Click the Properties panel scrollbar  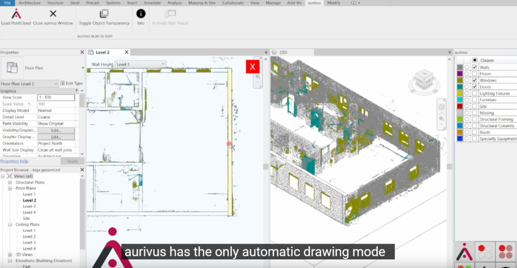(x=82, y=101)
